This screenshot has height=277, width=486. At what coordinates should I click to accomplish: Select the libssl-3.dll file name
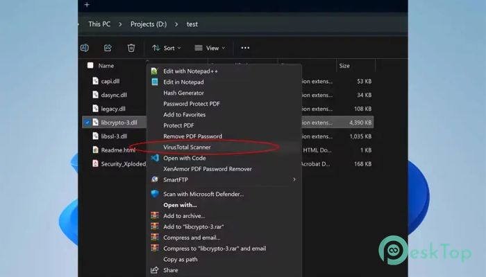point(114,136)
